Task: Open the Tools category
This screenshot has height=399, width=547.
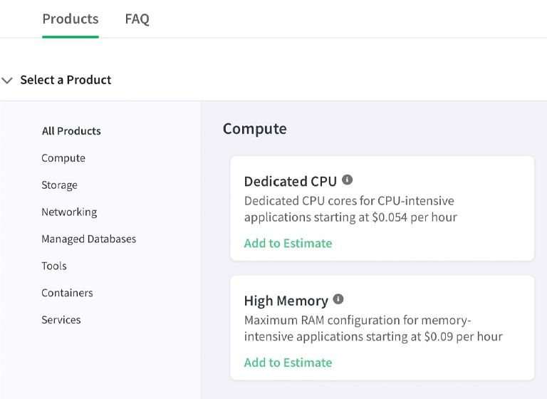Action: pyautogui.click(x=54, y=266)
